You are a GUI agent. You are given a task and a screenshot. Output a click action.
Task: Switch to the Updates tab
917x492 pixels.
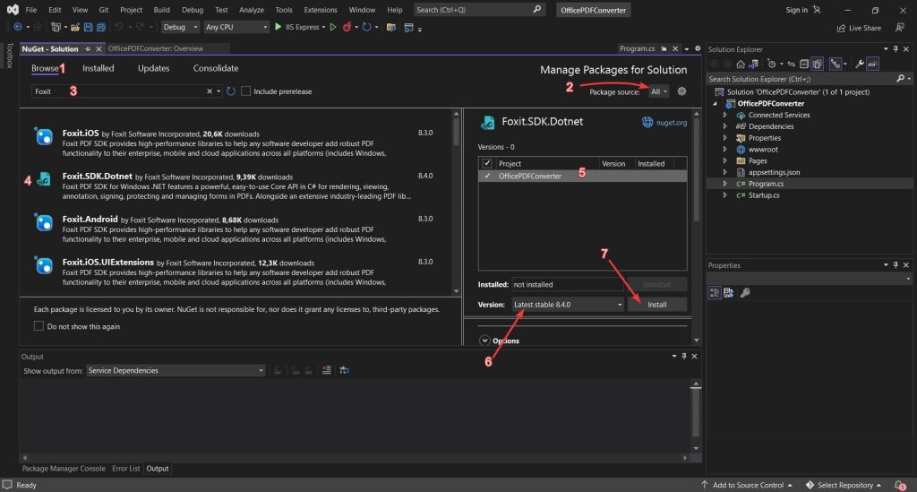click(x=153, y=68)
